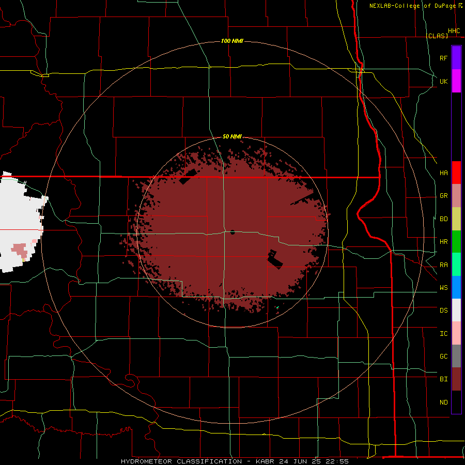Select the WS blue legend swatch
The height and width of the screenshot is (465, 465).
point(456,287)
